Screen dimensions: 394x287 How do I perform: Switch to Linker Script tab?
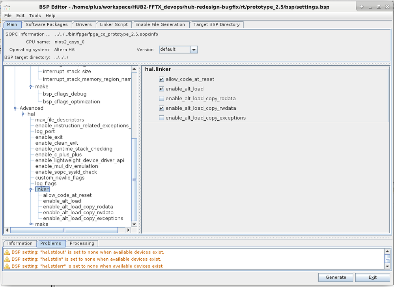114,24
